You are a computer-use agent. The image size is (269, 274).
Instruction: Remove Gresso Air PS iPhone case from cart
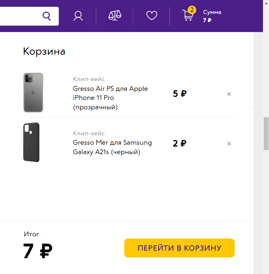[x=229, y=94]
